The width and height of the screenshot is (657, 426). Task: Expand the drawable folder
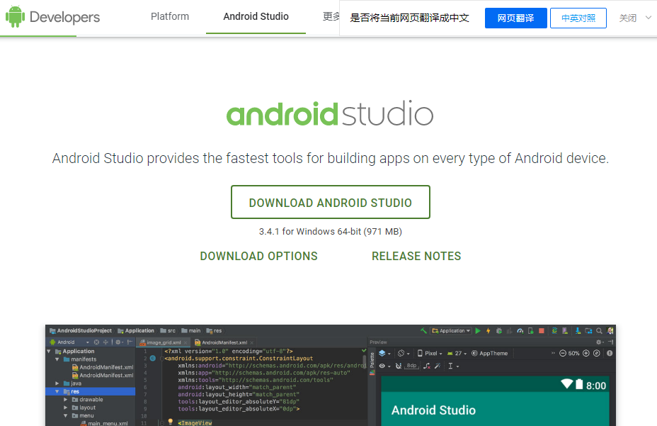65,400
